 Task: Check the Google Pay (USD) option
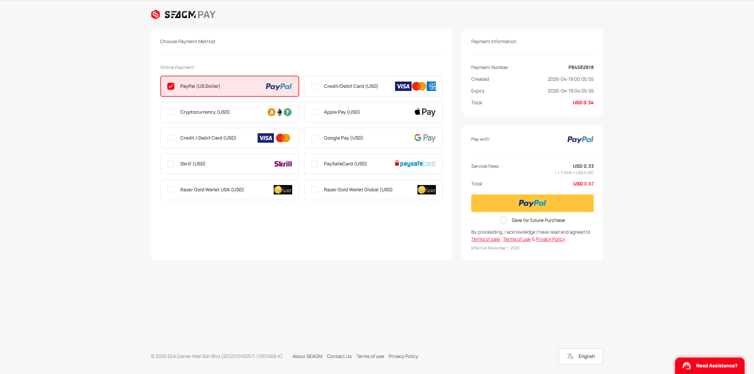point(315,138)
